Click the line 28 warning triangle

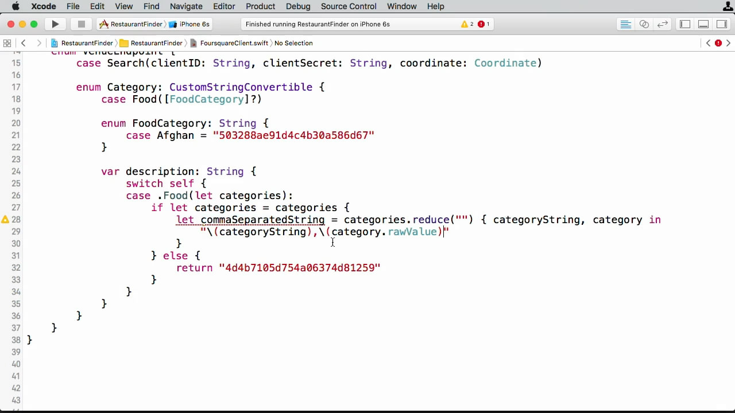[x=5, y=219]
